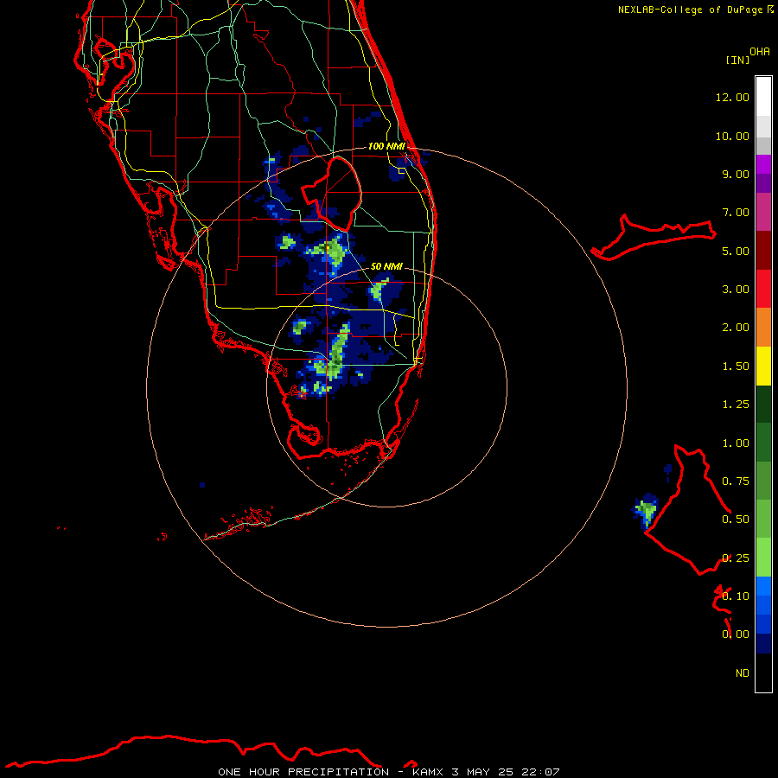Image resolution: width=778 pixels, height=778 pixels.
Task: Click the 100 NMI range ring label
Action: [386, 146]
